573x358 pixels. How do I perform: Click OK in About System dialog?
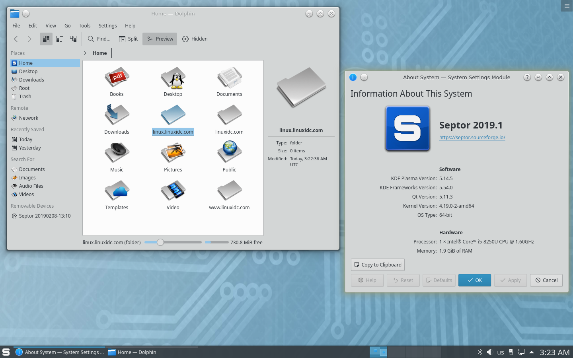(475, 280)
